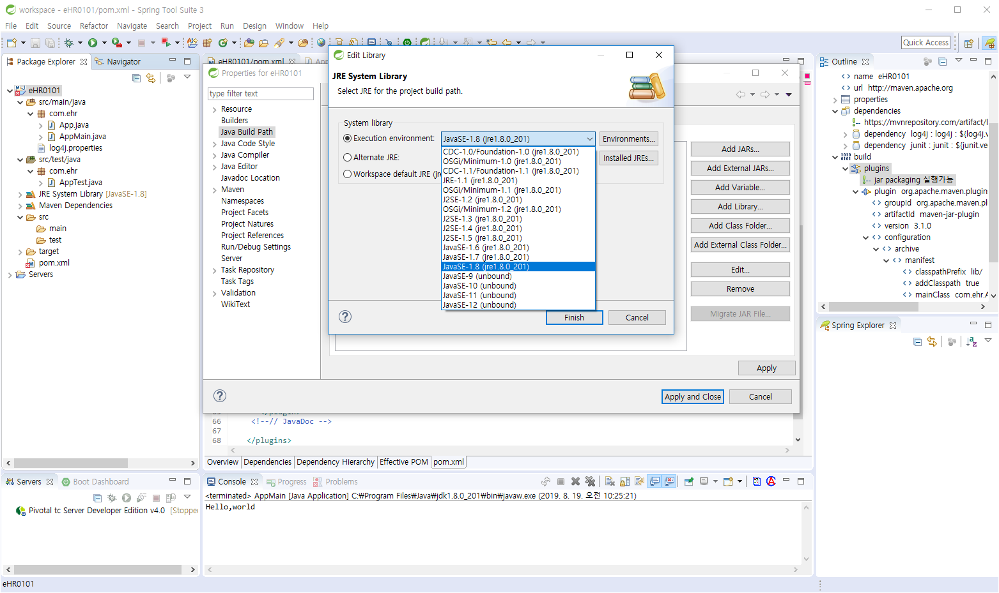
Task: Click Remove Launch icon in Console
Action: coord(575,481)
